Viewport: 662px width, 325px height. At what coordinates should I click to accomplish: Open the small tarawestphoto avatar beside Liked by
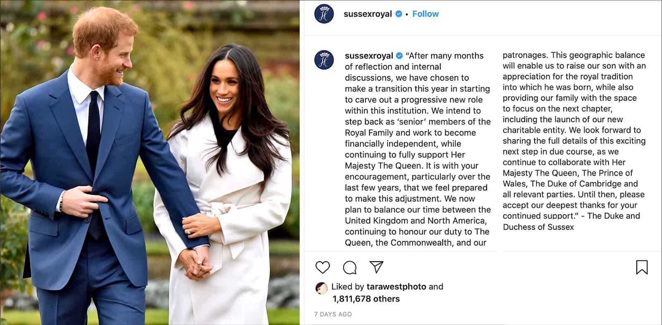pyautogui.click(x=321, y=288)
